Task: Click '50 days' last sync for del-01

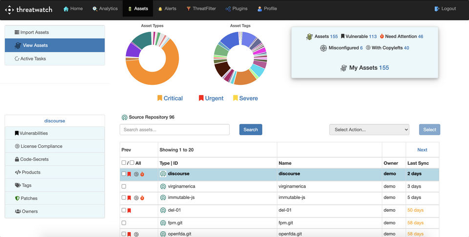Action: tap(415, 210)
